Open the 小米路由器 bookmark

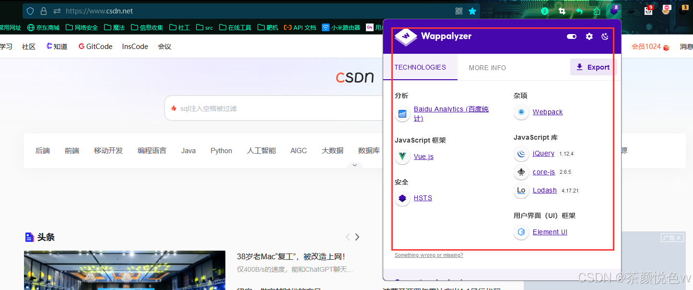pos(341,27)
